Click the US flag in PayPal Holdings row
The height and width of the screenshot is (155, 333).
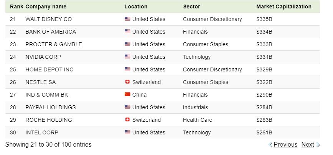click(127, 107)
